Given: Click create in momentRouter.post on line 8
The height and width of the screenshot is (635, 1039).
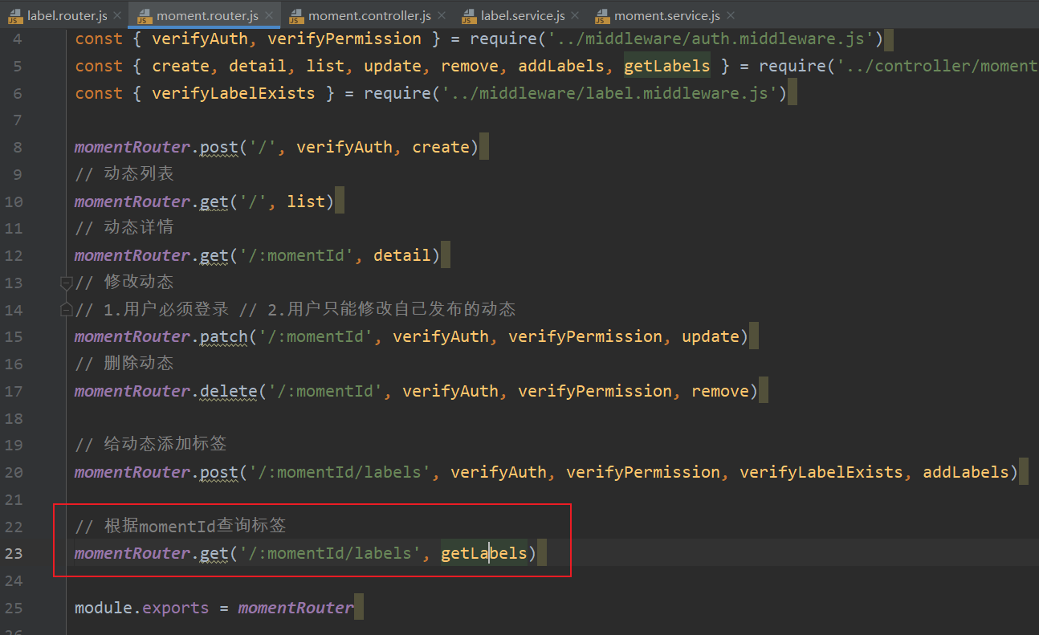Looking at the screenshot, I should tap(441, 147).
